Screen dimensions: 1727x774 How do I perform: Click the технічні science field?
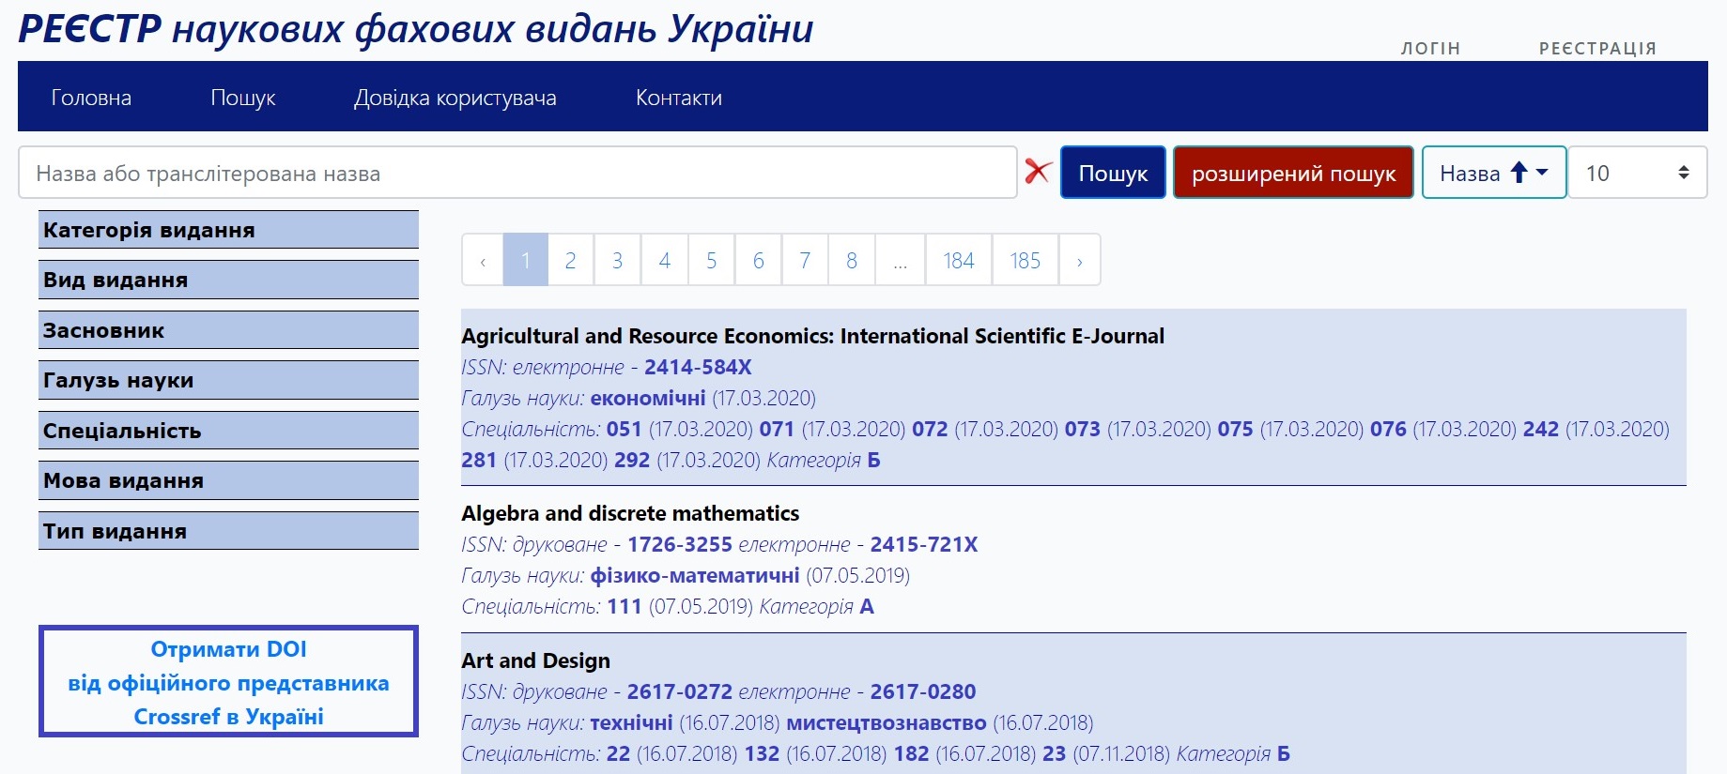pos(631,722)
